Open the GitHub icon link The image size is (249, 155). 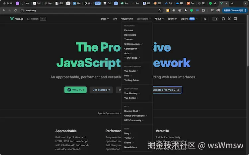click(223, 19)
